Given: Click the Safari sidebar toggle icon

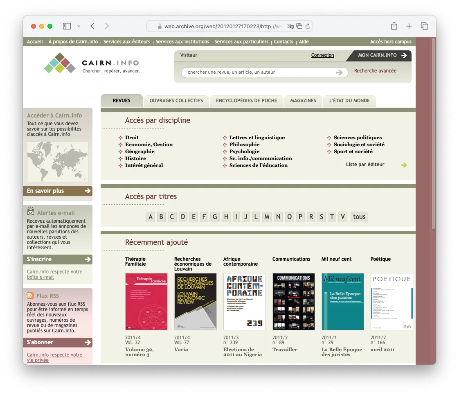Looking at the screenshot, I should click(67, 26).
